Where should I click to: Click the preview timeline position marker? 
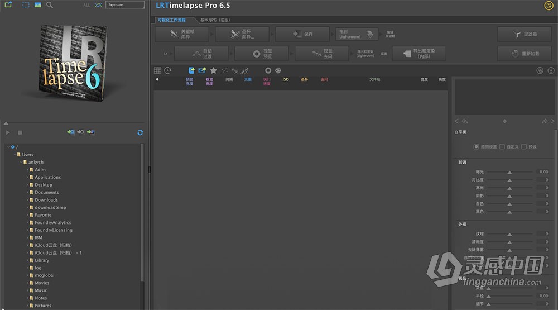(6, 123)
